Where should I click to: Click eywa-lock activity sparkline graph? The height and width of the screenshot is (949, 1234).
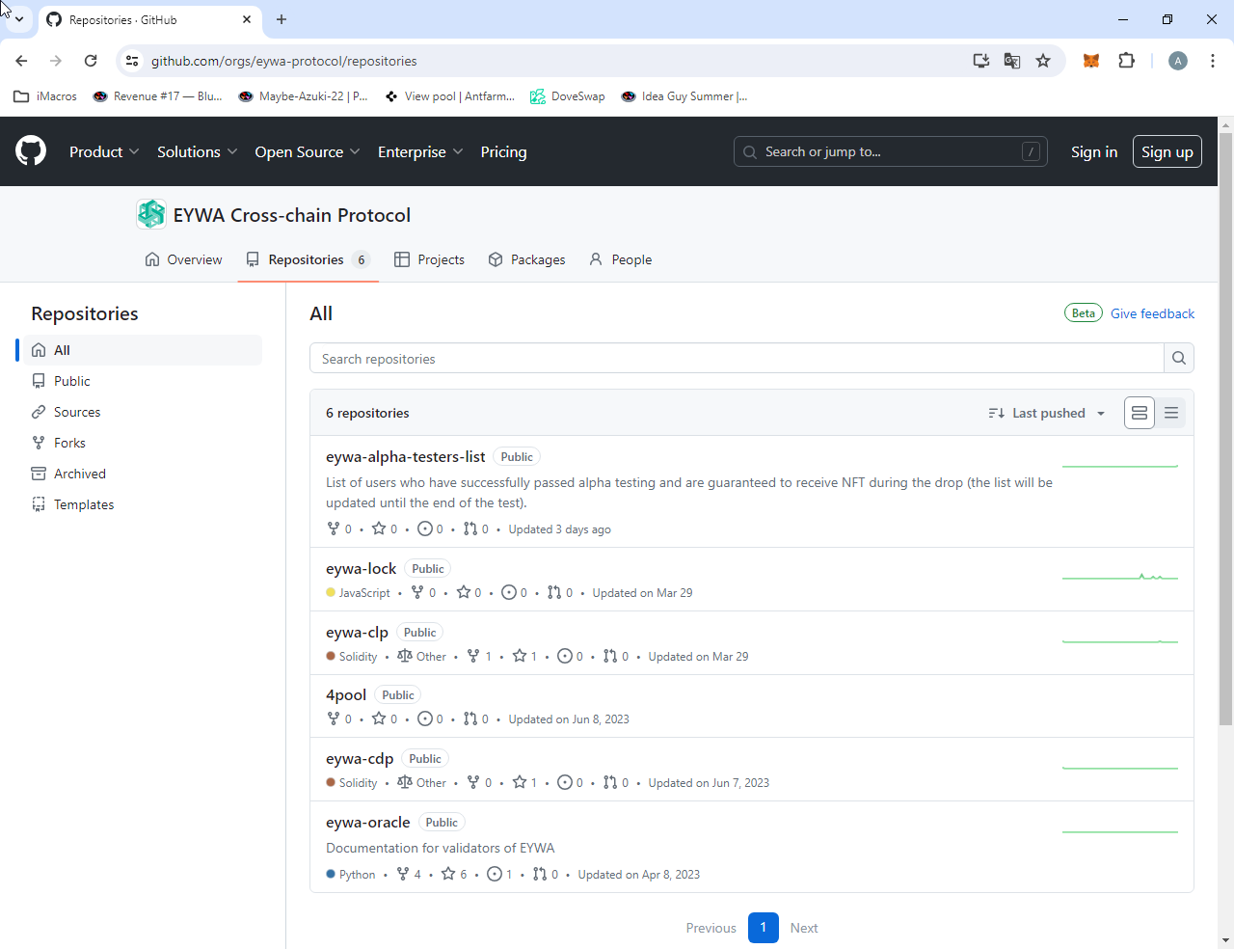pos(1120,577)
